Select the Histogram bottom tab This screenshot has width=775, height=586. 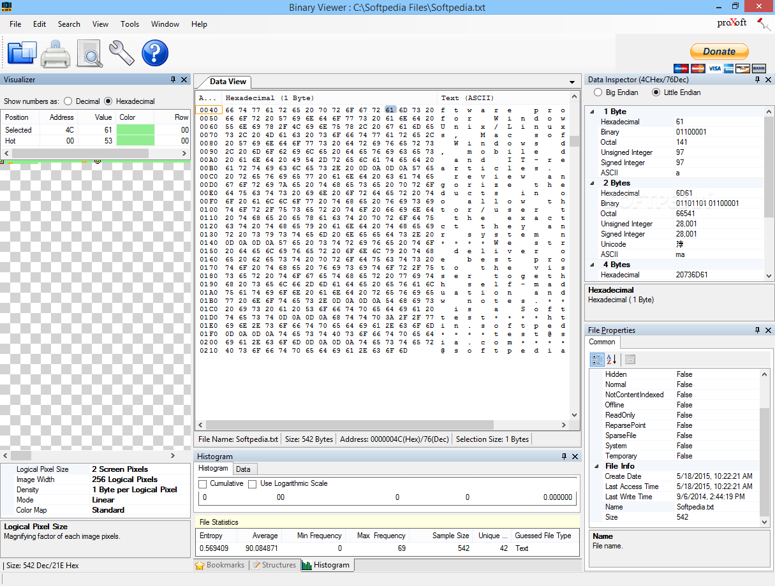(x=326, y=565)
